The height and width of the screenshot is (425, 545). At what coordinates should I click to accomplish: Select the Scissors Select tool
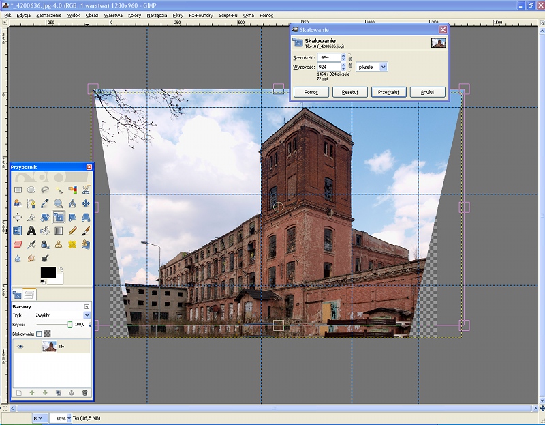point(86,190)
